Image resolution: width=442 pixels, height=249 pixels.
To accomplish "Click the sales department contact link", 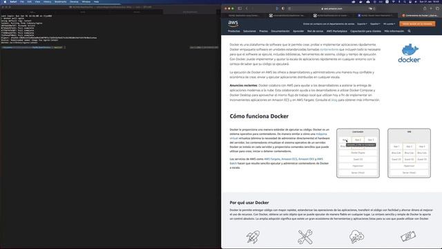I will (x=329, y=24).
